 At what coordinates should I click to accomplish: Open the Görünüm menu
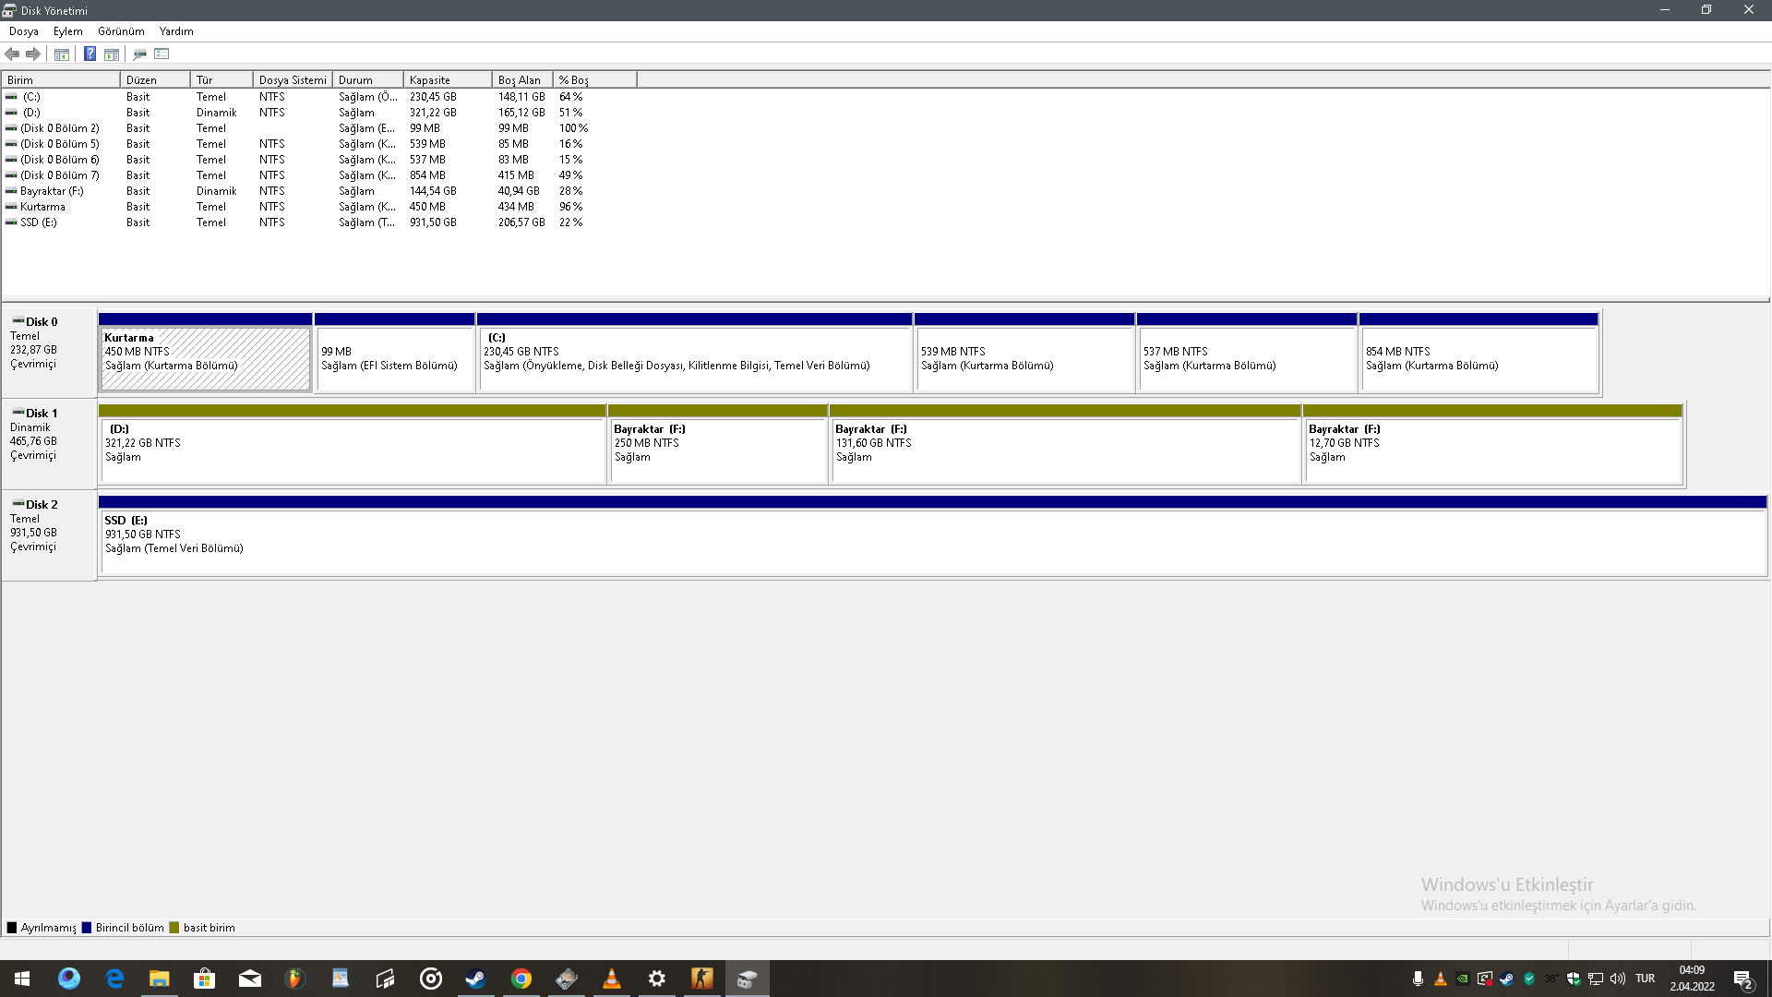pyautogui.click(x=121, y=31)
